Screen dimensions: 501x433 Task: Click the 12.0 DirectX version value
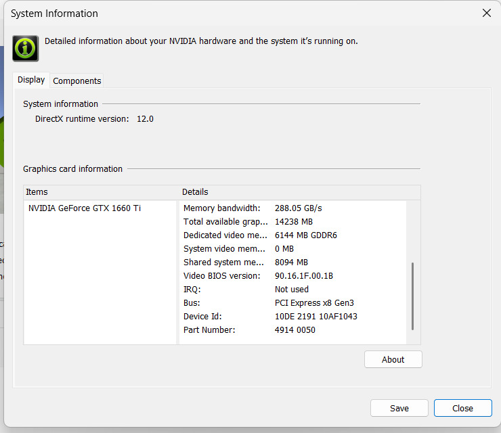pyautogui.click(x=145, y=119)
